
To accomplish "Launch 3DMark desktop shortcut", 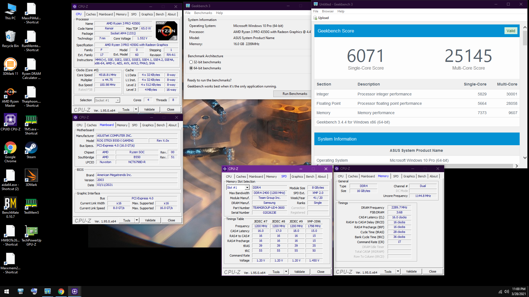I will pyautogui.click(x=31, y=178).
